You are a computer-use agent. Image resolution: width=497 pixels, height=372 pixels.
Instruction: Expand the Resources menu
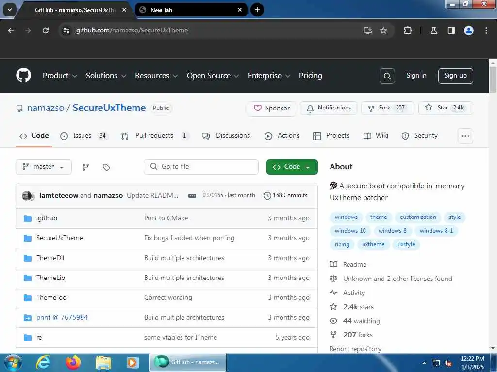click(156, 76)
